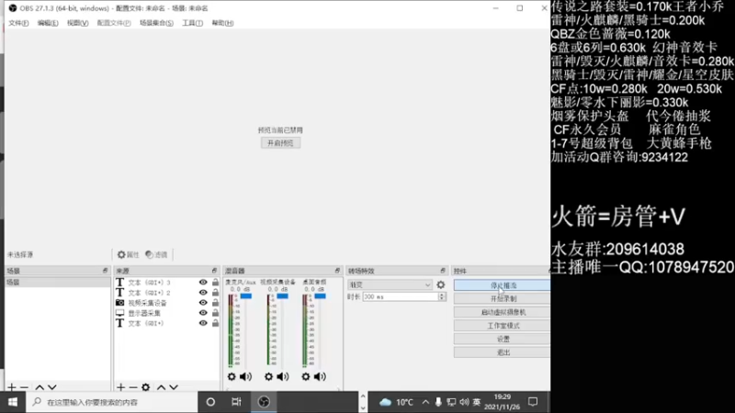The height and width of the screenshot is (413, 735).
Task: Click the 工作室模式 button
Action: 502,326
